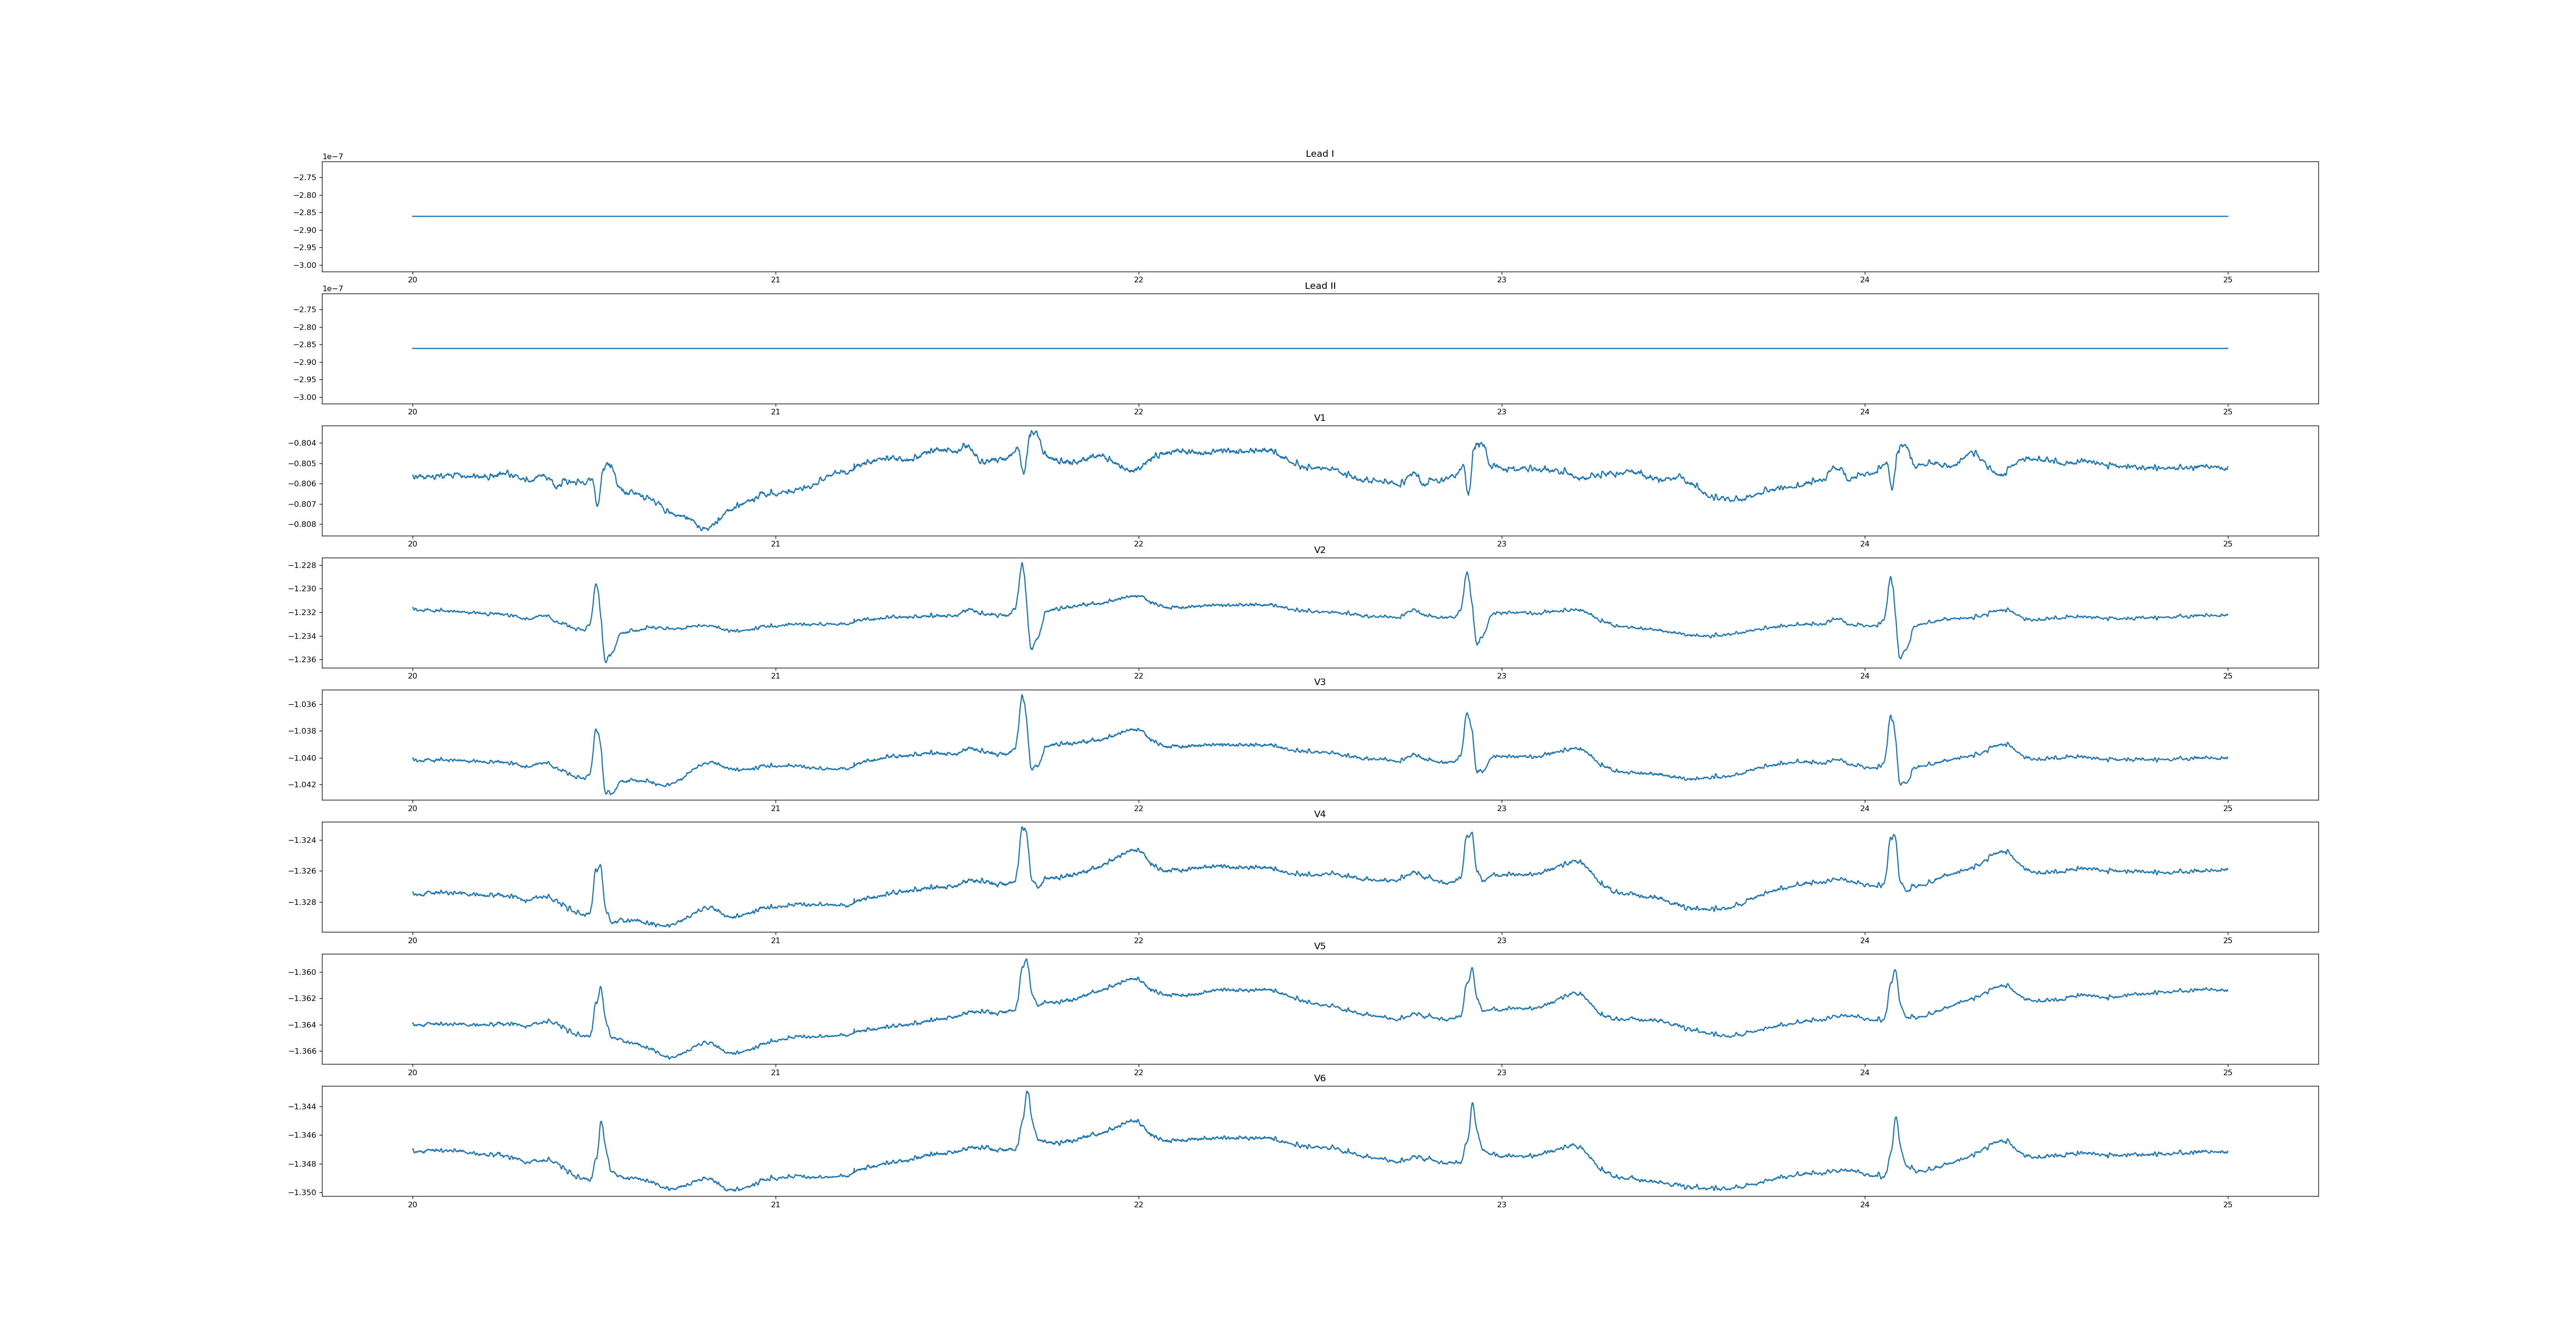Click the −1.042 y-tick on V3 axis
Viewport: 2576px width, 1344px height.
[303, 785]
